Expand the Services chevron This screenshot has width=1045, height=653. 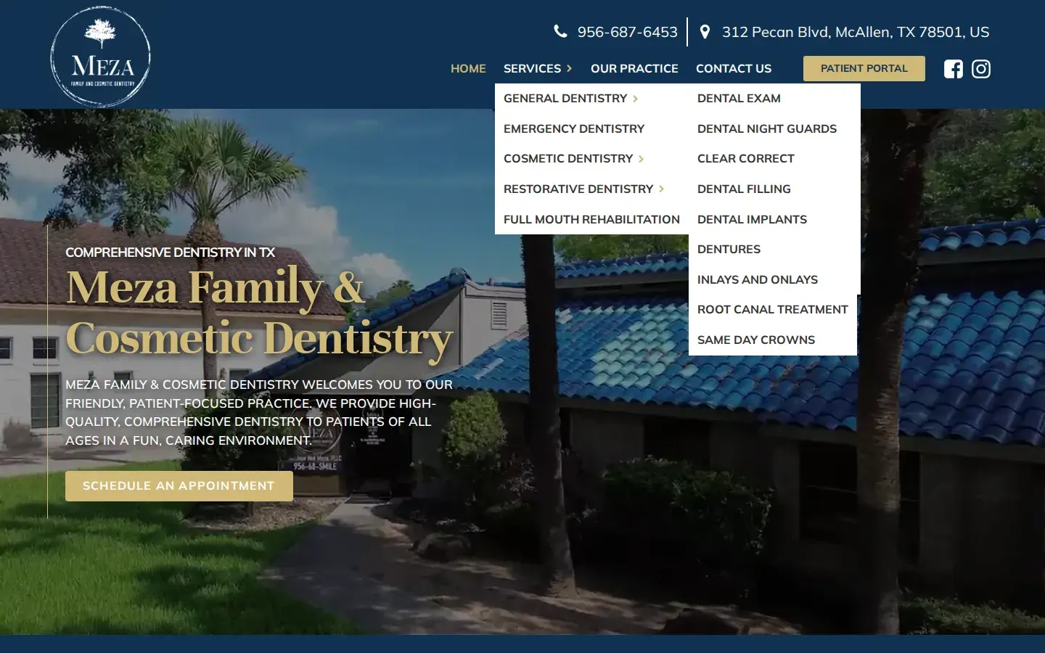pos(570,68)
